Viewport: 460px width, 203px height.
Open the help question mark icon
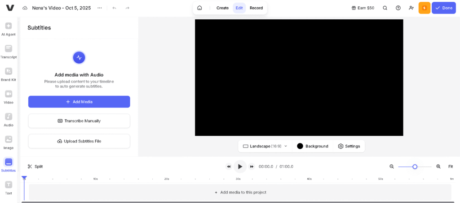click(398, 8)
